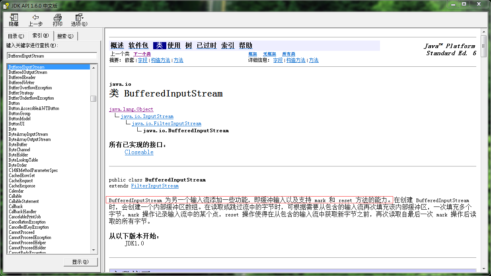Viewport: 491px width, 276px height.
Task: Switch to the 搜索 (Search) tab
Action: [x=65, y=36]
